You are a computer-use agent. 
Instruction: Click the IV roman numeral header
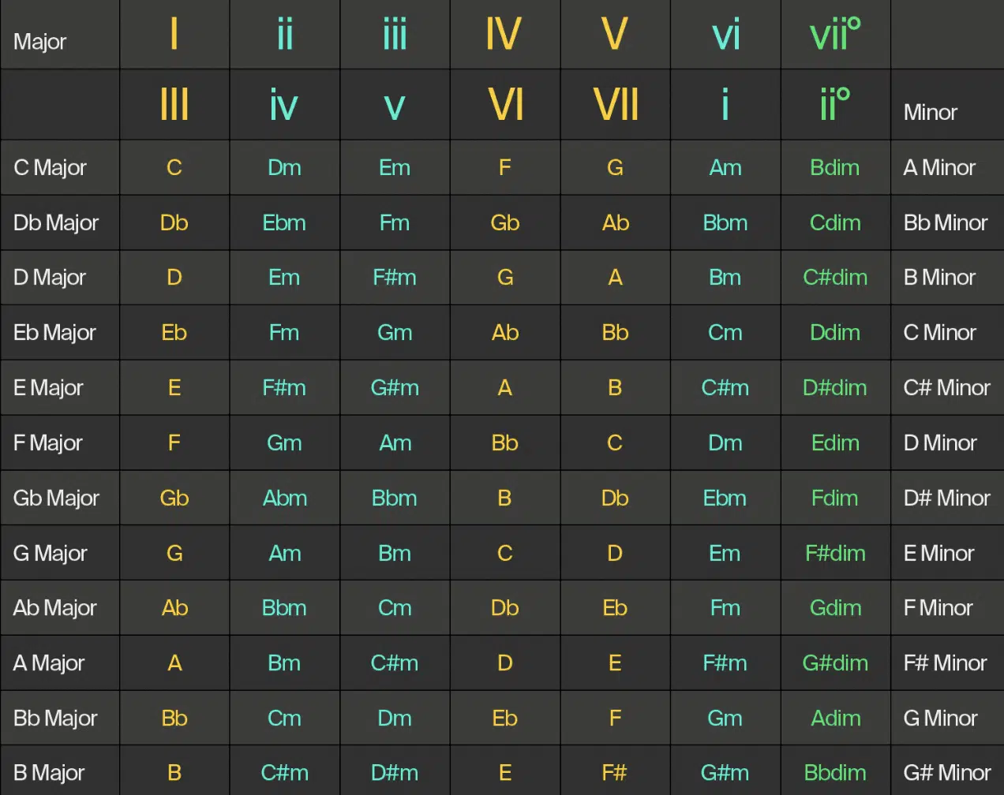tap(504, 34)
